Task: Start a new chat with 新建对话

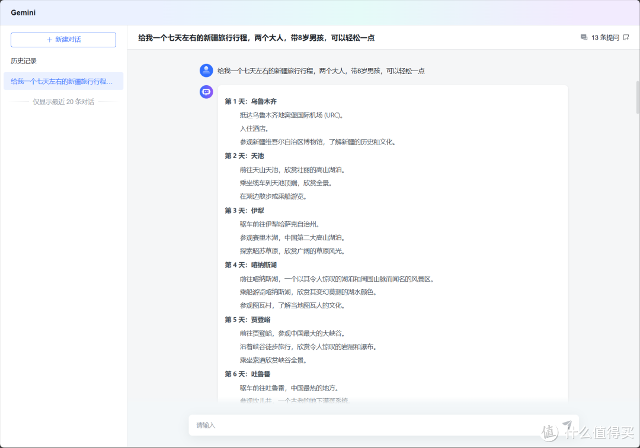Action: (63, 40)
